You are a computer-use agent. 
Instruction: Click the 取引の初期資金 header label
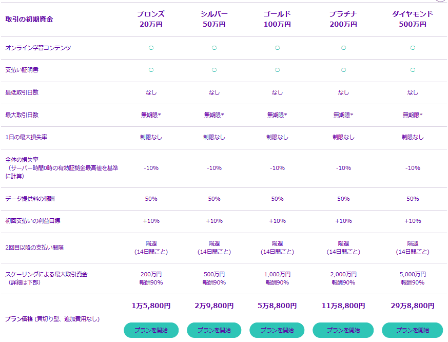(x=29, y=20)
